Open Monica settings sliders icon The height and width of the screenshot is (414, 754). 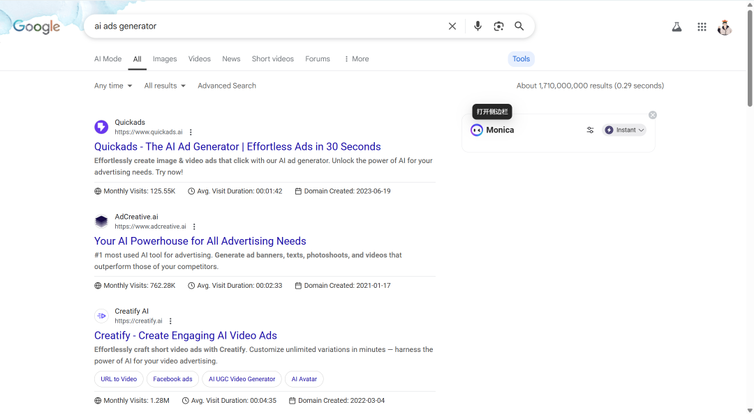click(x=590, y=130)
